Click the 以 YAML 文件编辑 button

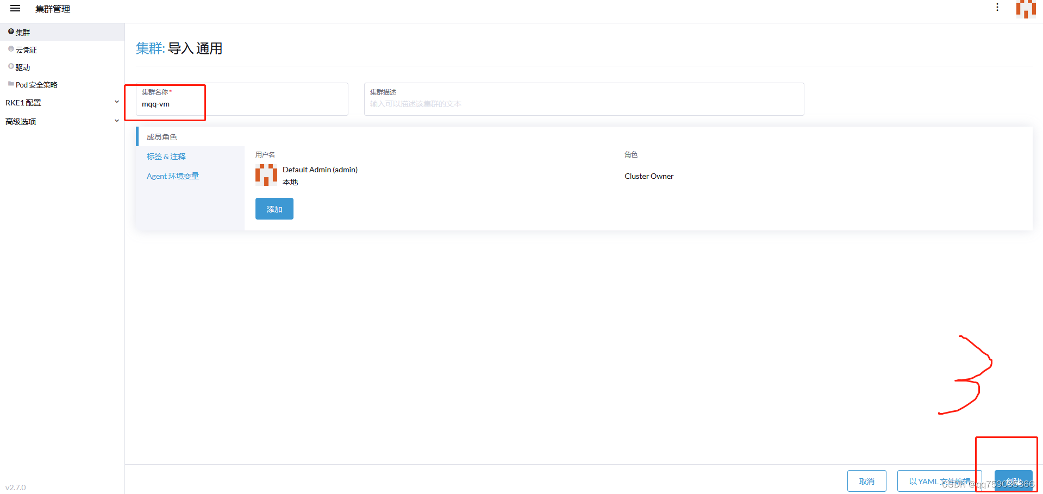coord(940,481)
